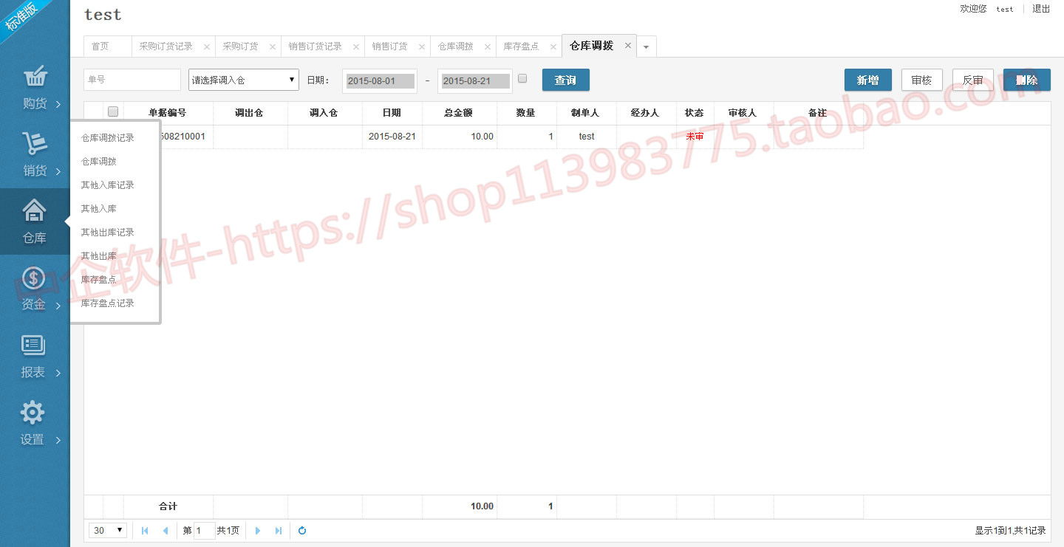Image resolution: width=1064 pixels, height=547 pixels.
Task: Choose 其他出库记录 from the flyout menu
Action: click(108, 233)
